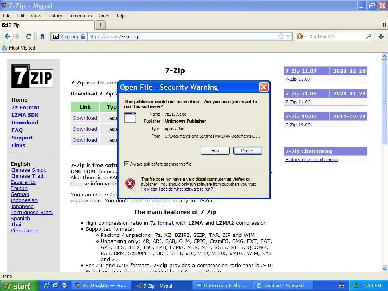The width and height of the screenshot is (388, 291).
Task: Click the browser Back arrow button
Action: (x=8, y=37)
